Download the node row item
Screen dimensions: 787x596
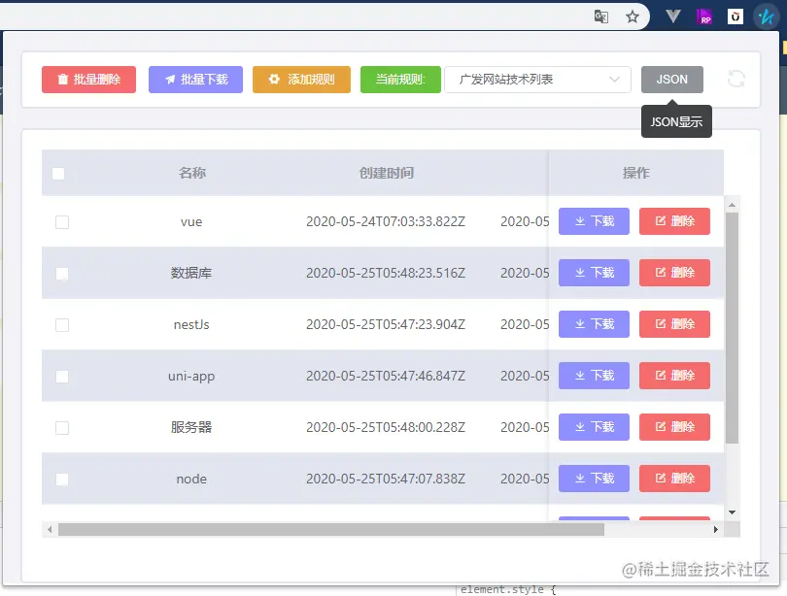point(594,479)
